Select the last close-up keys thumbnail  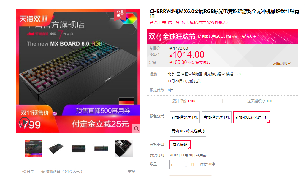pyautogui.click(x=124, y=148)
